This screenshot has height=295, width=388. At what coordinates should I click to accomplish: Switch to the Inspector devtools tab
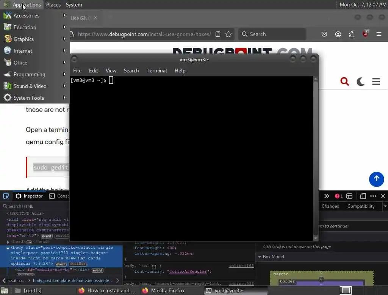pos(30,196)
